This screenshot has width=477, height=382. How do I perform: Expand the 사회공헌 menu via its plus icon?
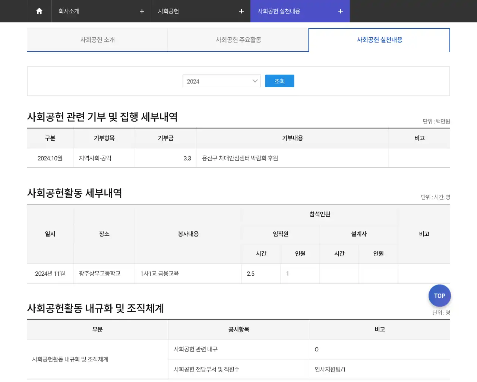pos(241,11)
